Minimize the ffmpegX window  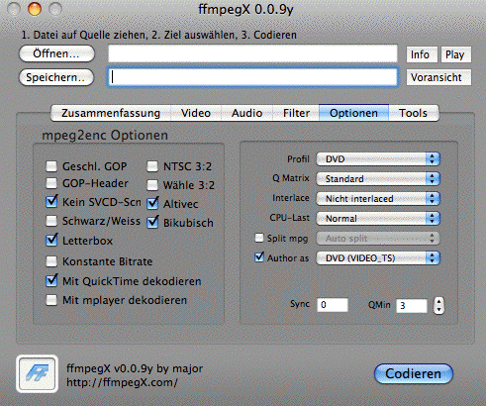[x=35, y=9]
